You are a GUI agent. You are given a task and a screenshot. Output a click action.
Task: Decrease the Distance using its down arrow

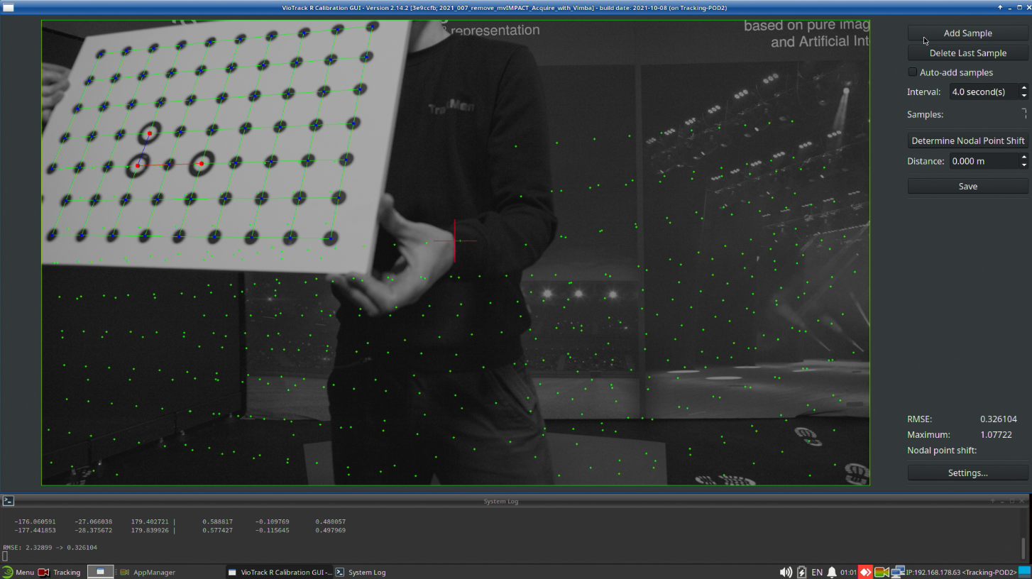tap(1023, 164)
